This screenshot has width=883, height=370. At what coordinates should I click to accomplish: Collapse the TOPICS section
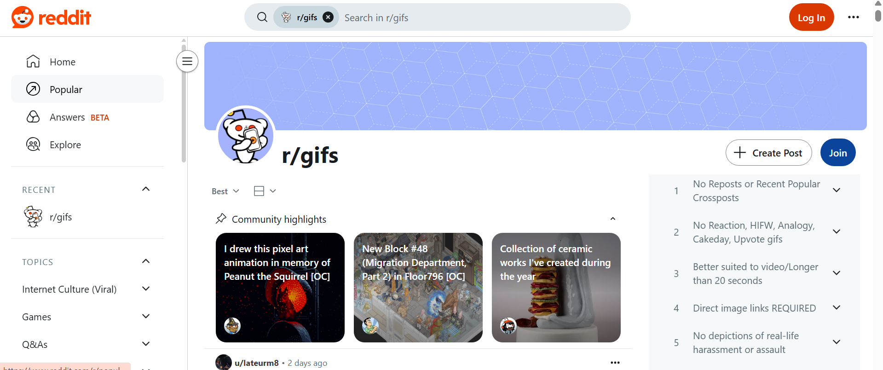[146, 261]
